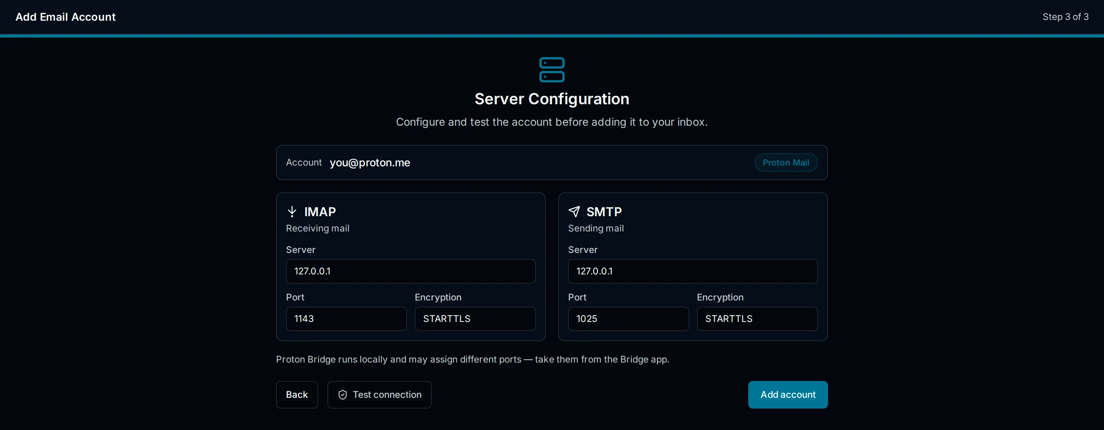Click the shield icon in Test connection
Image resolution: width=1104 pixels, height=430 pixels.
pyautogui.click(x=342, y=395)
